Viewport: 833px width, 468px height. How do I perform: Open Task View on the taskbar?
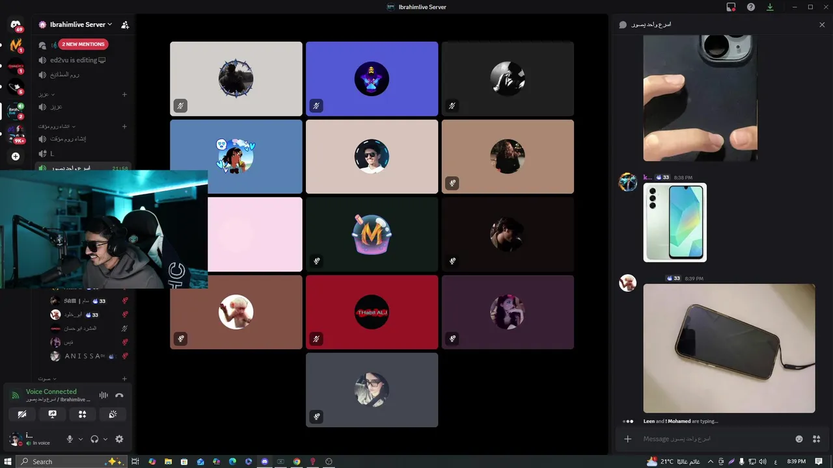[x=135, y=461]
